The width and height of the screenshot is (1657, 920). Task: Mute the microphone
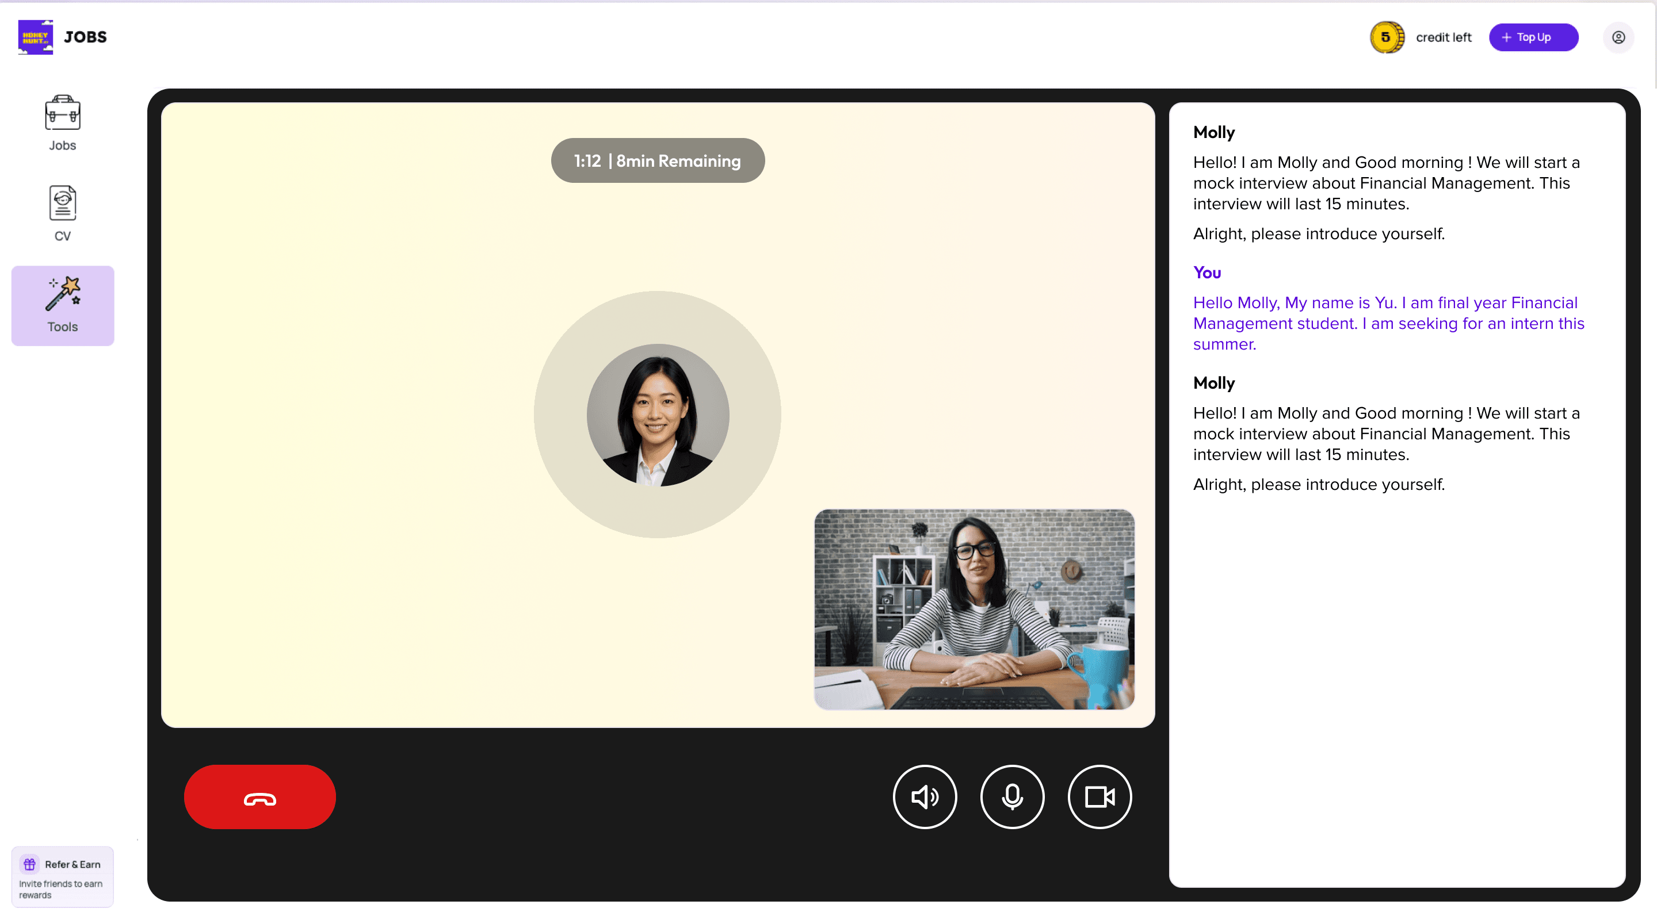point(1012,796)
